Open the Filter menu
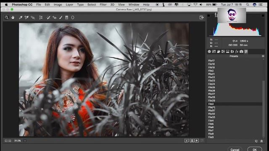The image size is (269, 151). tap(103, 5)
